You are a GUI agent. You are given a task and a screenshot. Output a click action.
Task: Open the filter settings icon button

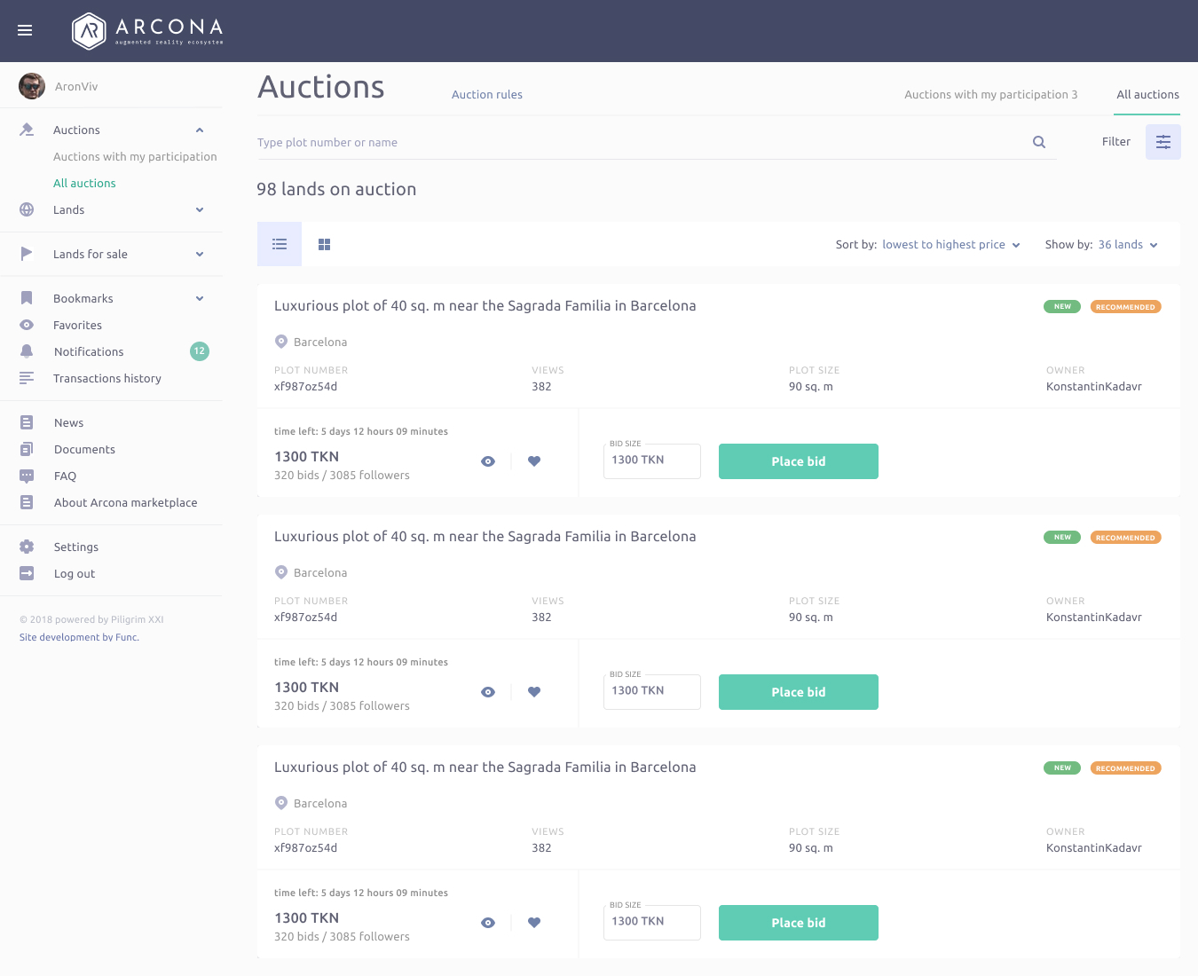click(1163, 142)
